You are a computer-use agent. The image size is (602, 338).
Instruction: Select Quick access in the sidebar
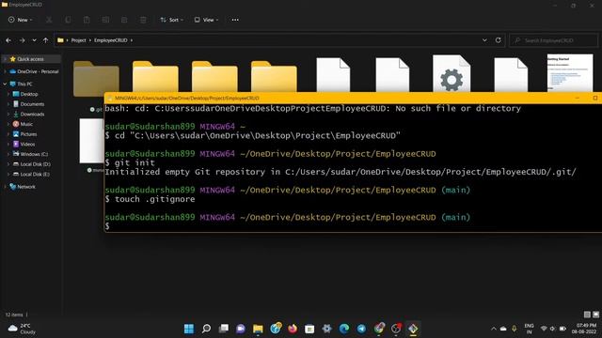click(x=31, y=59)
